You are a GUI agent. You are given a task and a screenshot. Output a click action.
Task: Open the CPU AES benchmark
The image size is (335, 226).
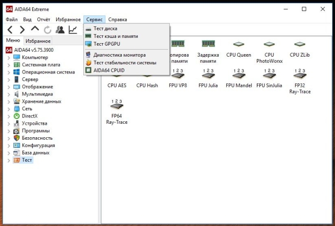117,85
